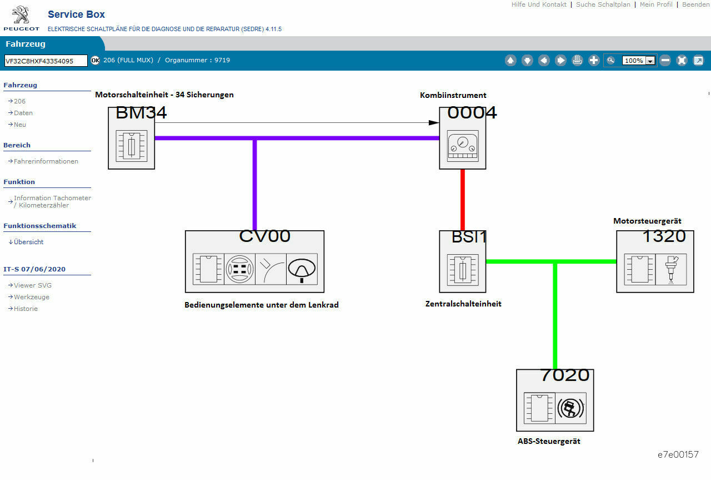
Task: Fit the diagram to the screen
Action: [x=682, y=61]
